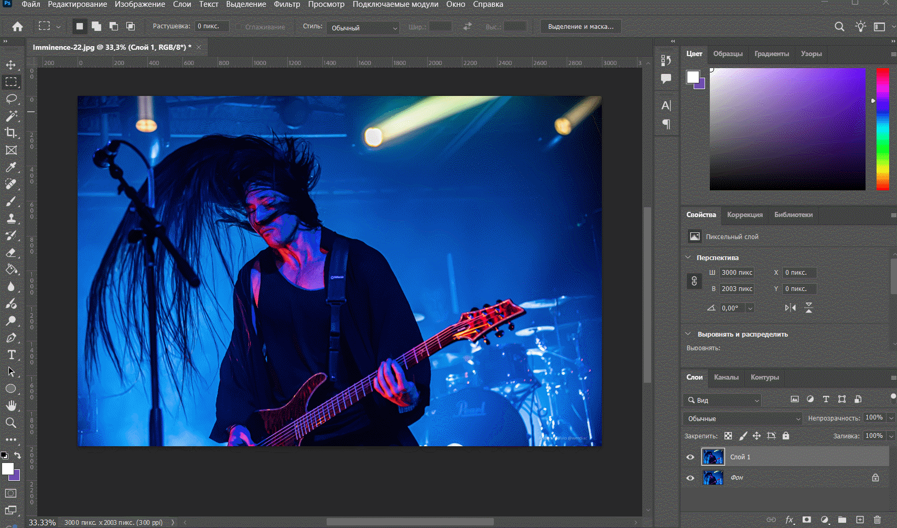Toggle visibility of the Фон layer
The height and width of the screenshot is (528, 897).
[690, 478]
